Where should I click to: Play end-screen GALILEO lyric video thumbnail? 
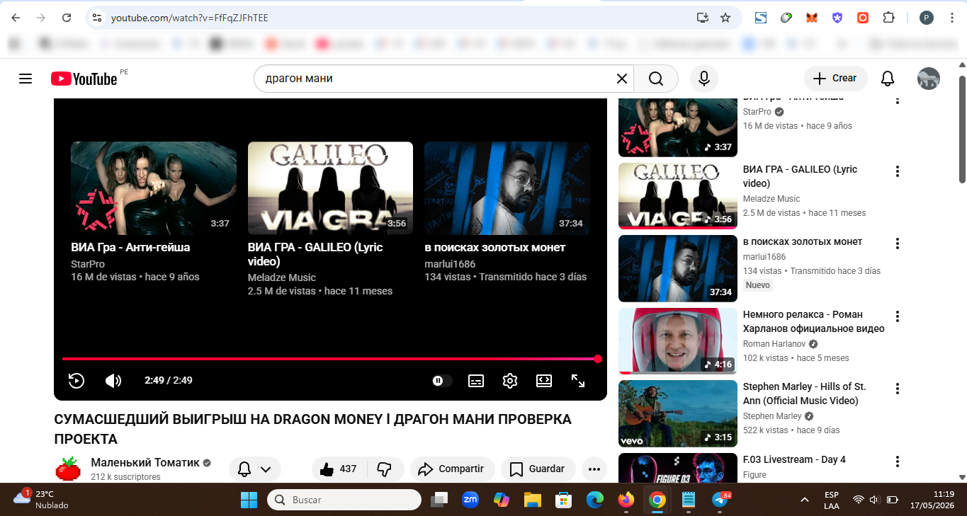[x=330, y=188]
